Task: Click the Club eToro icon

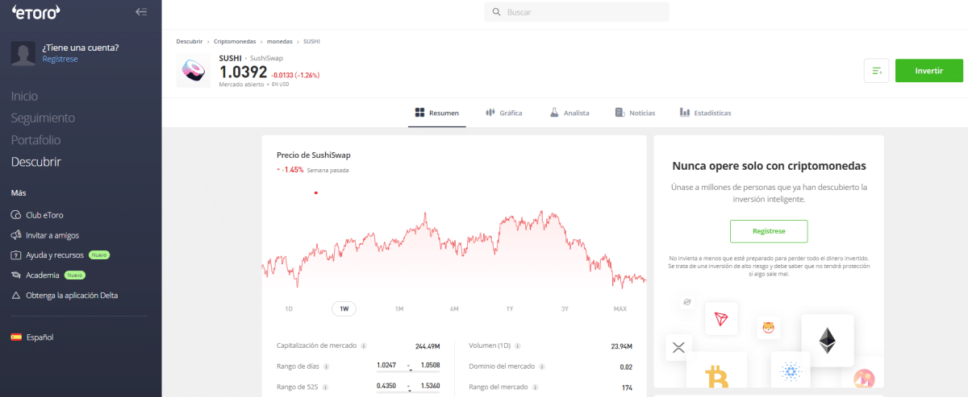Action: pos(17,215)
